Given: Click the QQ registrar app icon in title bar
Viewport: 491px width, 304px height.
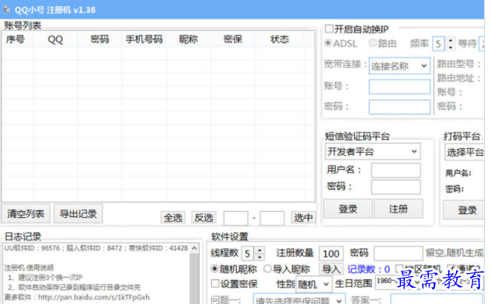Looking at the screenshot, I should (6, 9).
